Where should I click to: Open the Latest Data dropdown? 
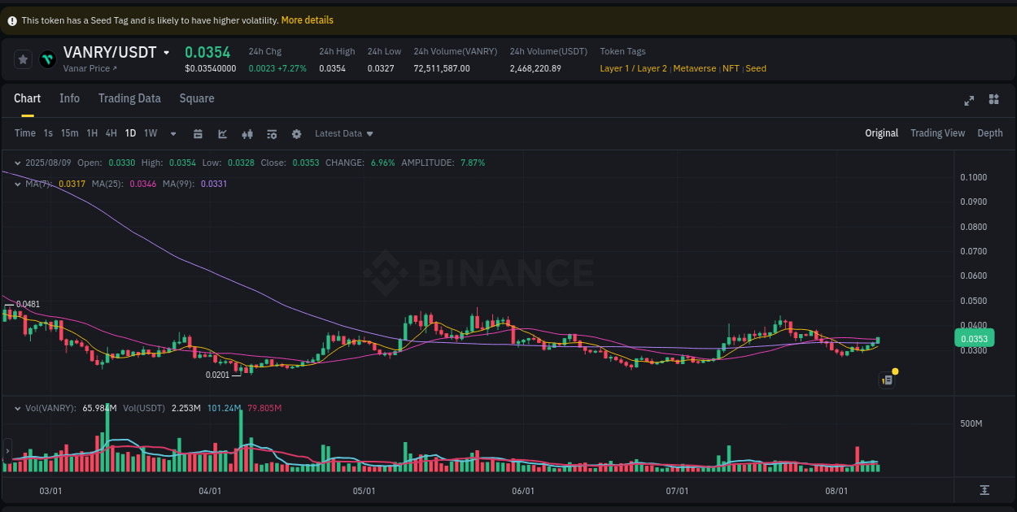point(343,133)
